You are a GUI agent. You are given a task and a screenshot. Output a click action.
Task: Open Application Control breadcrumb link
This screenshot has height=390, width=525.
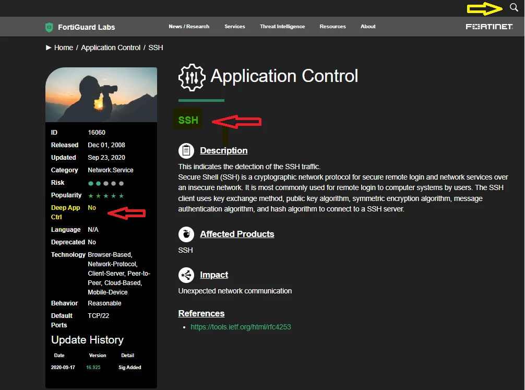(111, 48)
